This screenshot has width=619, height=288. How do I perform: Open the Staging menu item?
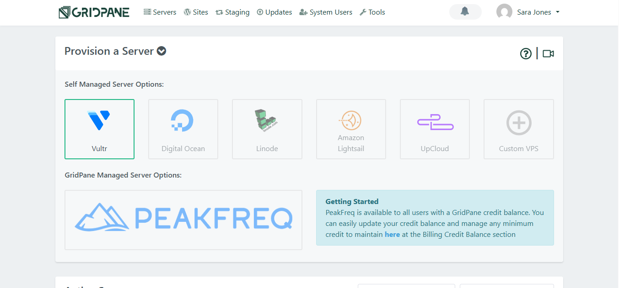pyautogui.click(x=232, y=12)
